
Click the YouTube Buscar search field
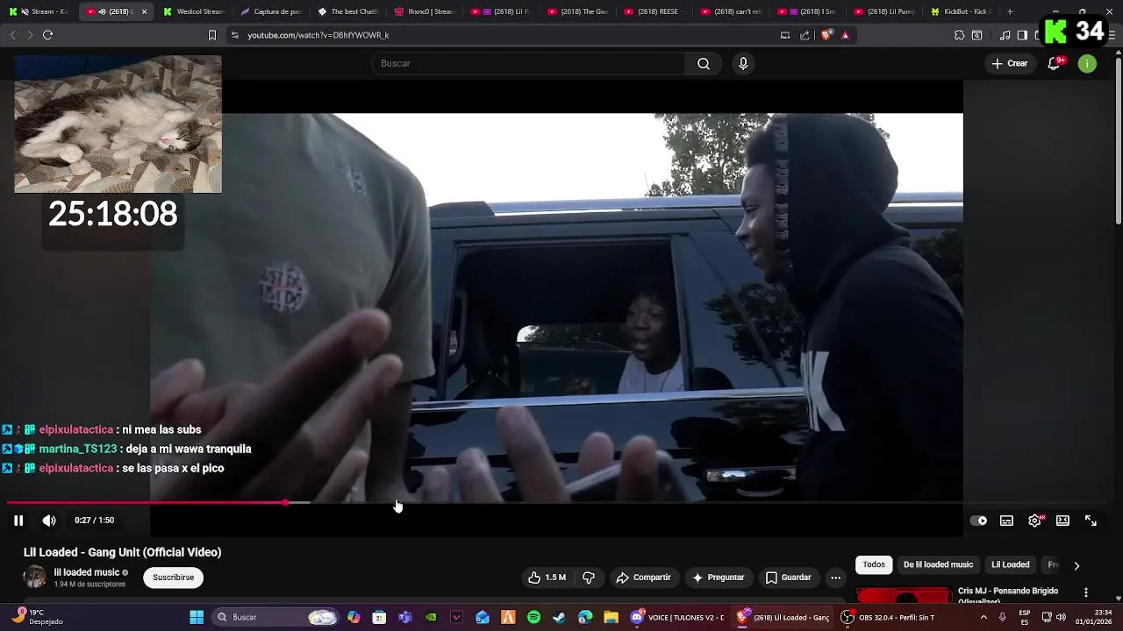tap(529, 63)
